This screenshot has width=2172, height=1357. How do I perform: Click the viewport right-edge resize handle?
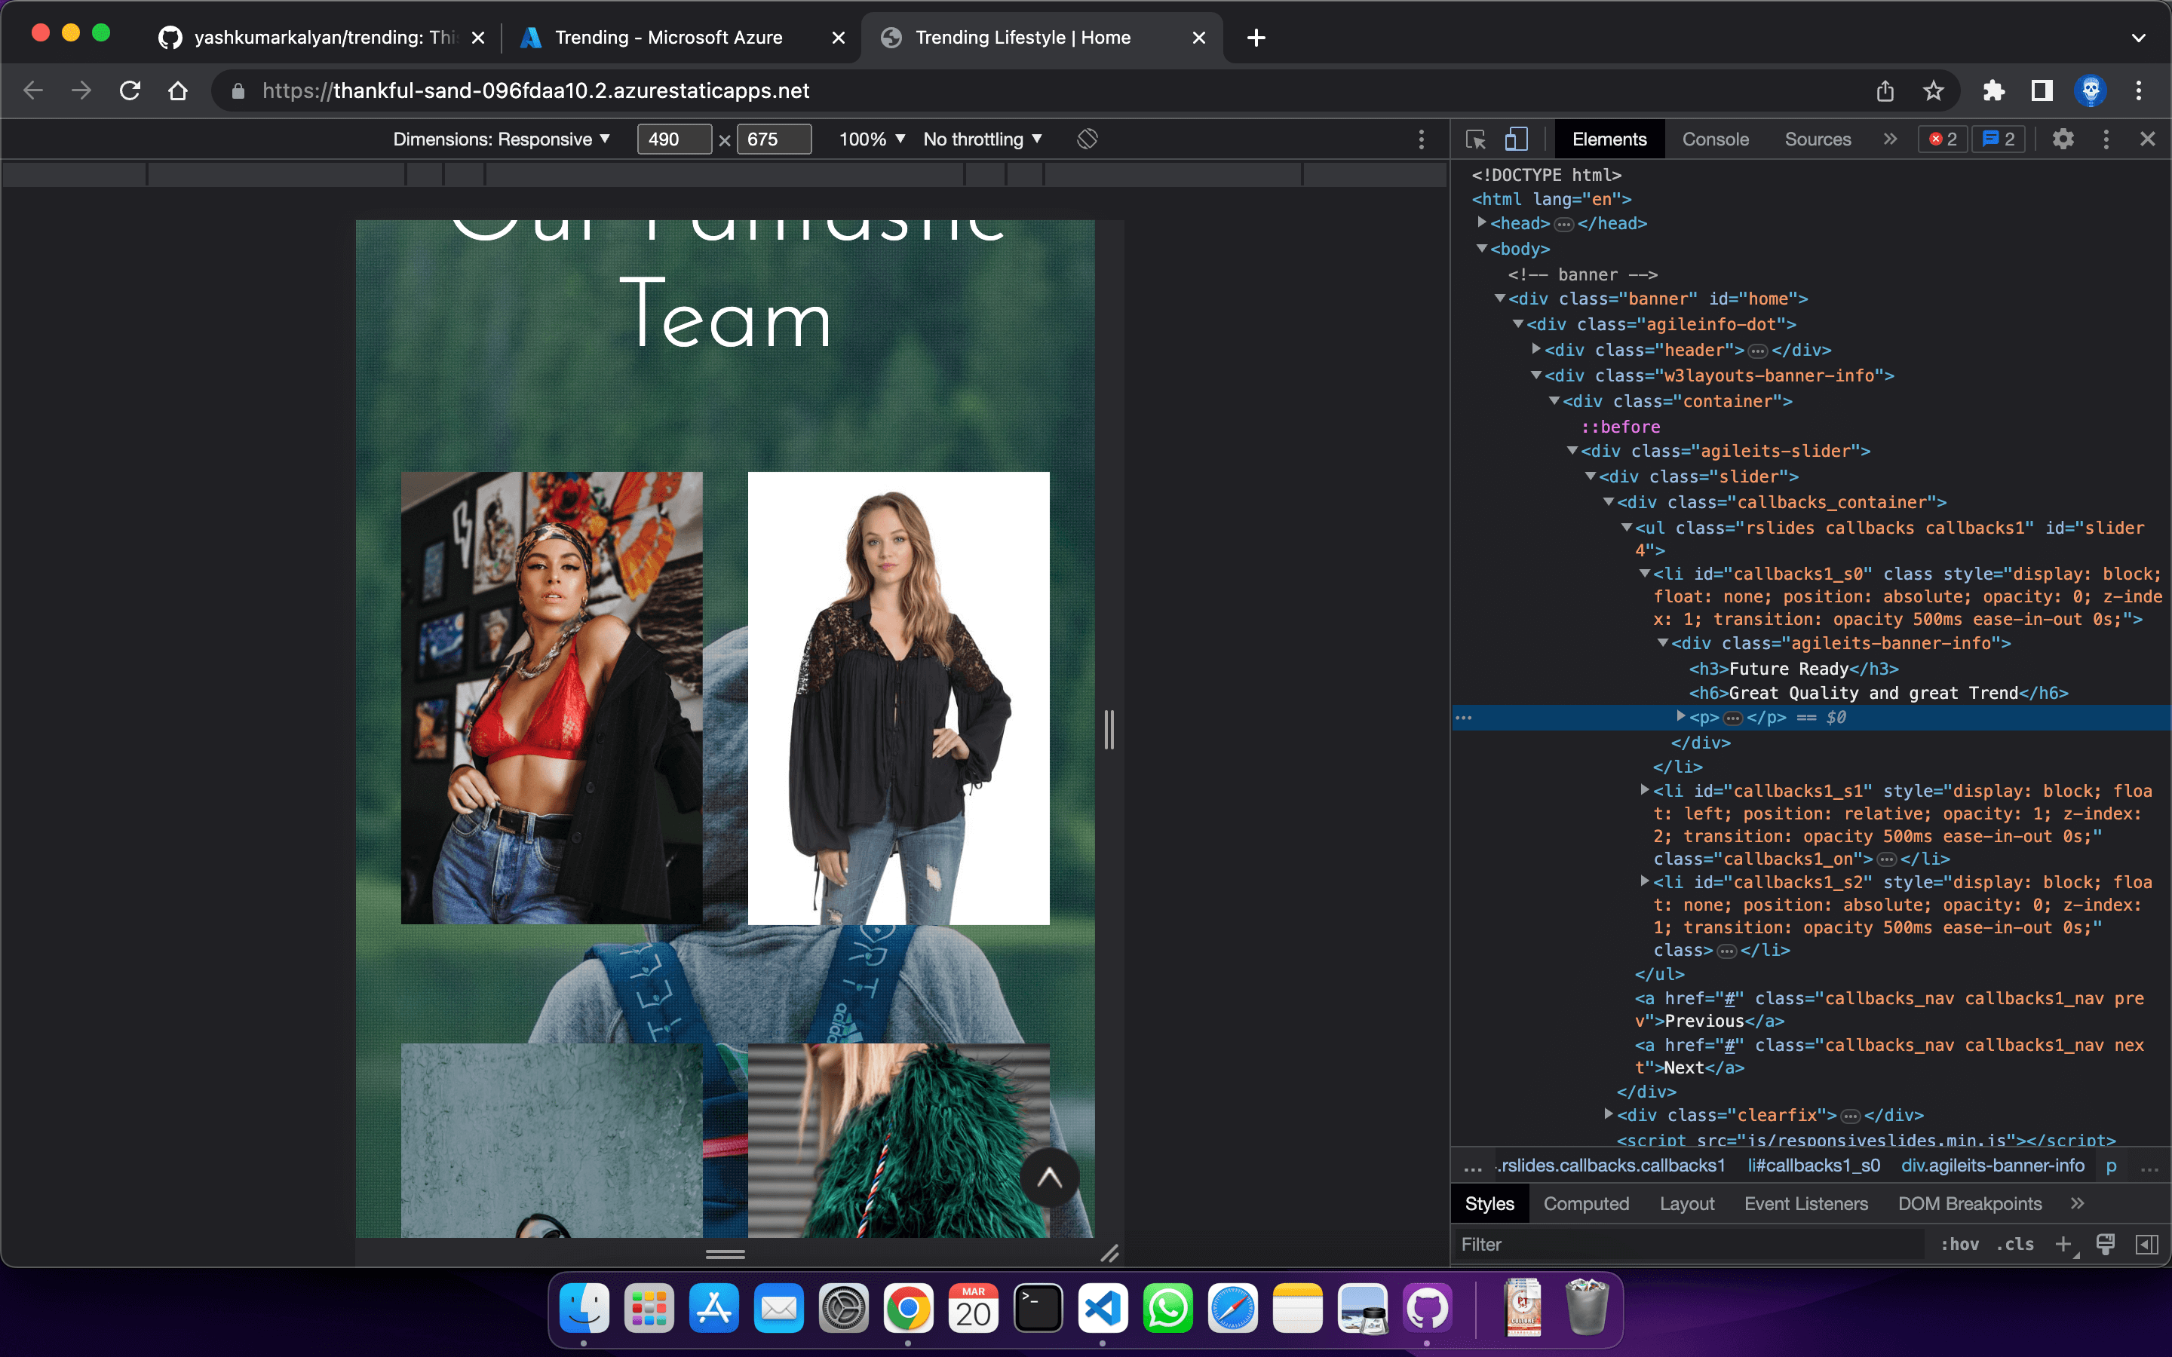click(1109, 729)
